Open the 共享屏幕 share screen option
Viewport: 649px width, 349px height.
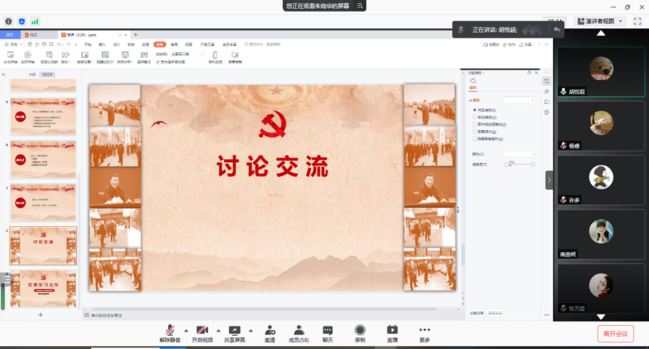click(234, 331)
